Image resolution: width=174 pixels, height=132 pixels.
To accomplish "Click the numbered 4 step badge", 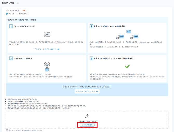I will pos(91,59).
